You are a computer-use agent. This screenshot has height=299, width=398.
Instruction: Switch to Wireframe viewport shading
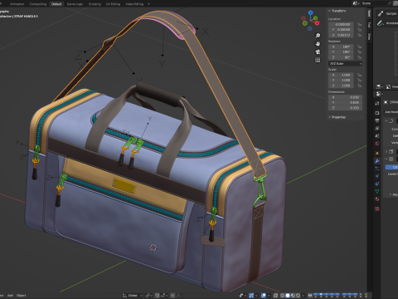click(x=282, y=296)
